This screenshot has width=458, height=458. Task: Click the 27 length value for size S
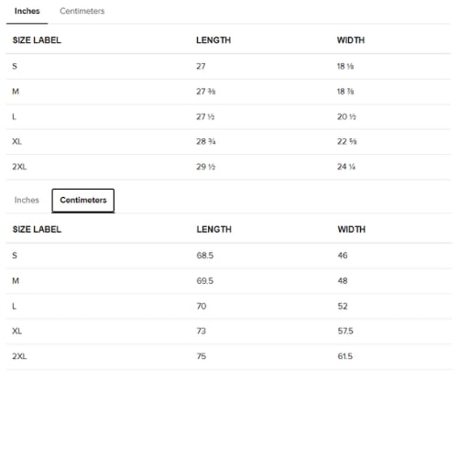coord(201,67)
